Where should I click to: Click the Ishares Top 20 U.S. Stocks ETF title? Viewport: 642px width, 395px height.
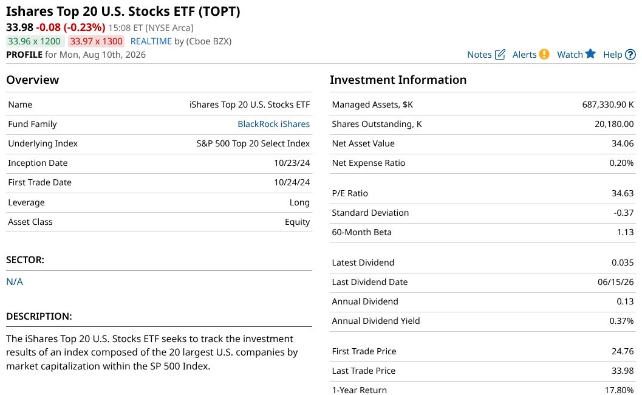click(123, 12)
